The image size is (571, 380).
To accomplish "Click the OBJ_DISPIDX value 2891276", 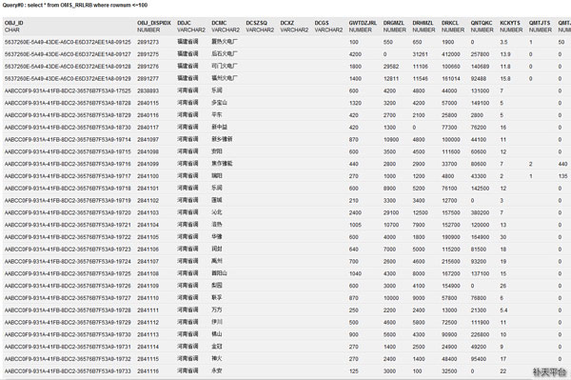I will click(x=148, y=67).
